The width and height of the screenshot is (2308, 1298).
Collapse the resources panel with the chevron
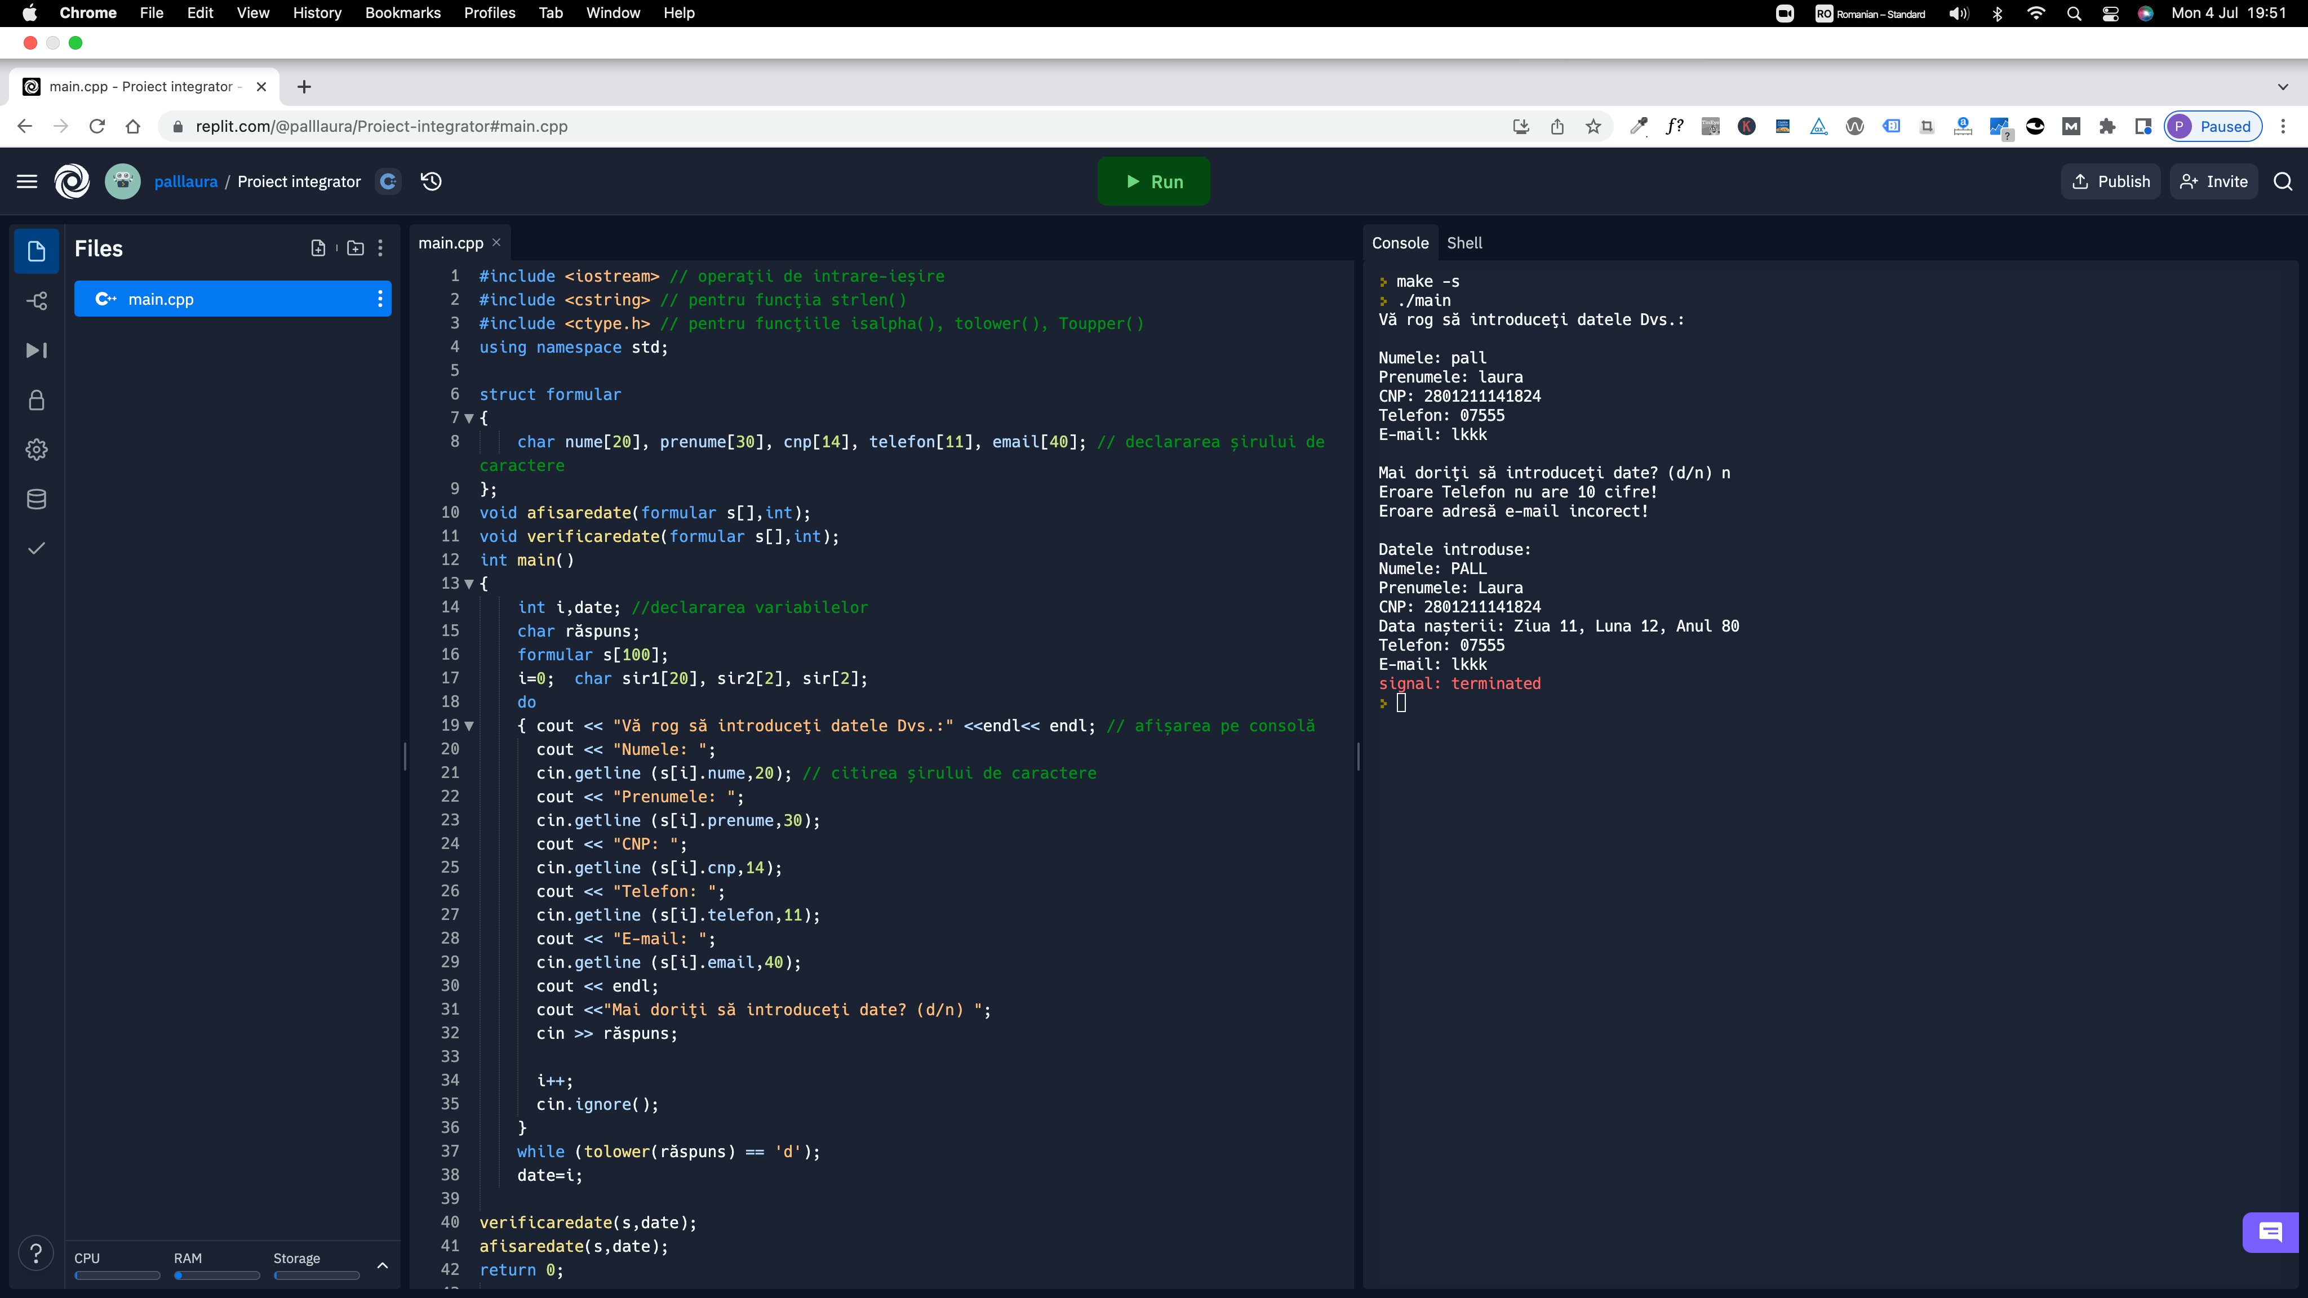[383, 1266]
